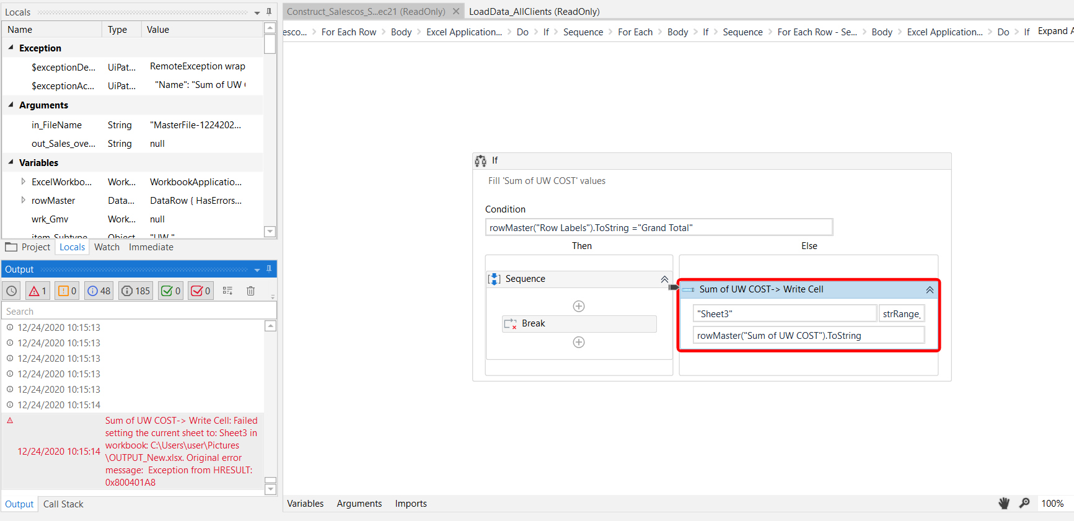
Task: Toggle the error messages filter showing 1
Action: tap(38, 291)
